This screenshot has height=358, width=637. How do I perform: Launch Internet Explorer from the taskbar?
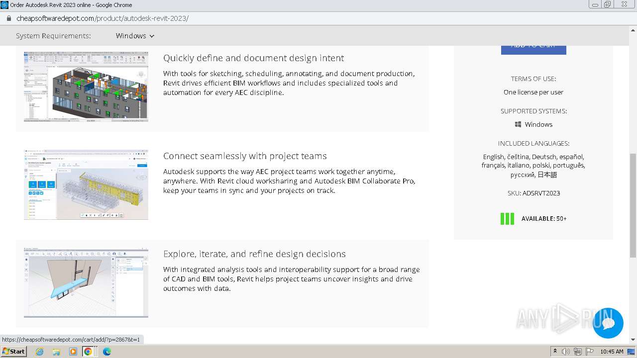coord(39,352)
